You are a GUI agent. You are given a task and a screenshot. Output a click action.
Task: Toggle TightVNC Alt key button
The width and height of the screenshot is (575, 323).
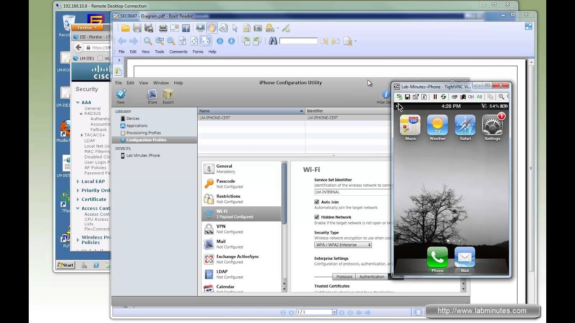coord(479,96)
